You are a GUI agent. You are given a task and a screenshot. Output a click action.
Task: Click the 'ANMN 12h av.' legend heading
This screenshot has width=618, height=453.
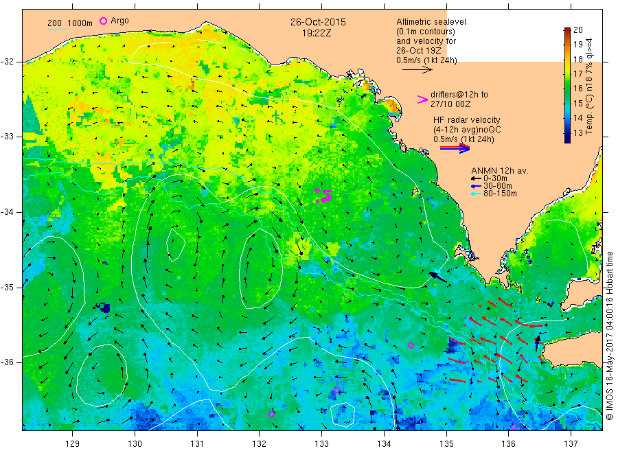pyautogui.click(x=500, y=171)
